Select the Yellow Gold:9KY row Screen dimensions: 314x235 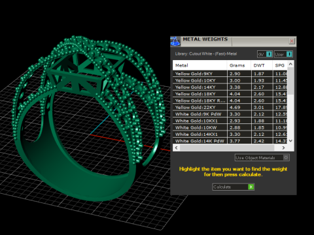click(230, 74)
